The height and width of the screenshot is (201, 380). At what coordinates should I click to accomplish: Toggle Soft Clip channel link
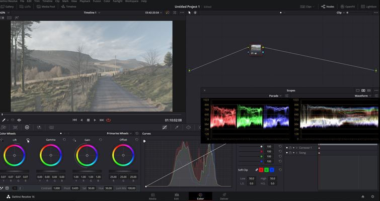[x=257, y=170]
